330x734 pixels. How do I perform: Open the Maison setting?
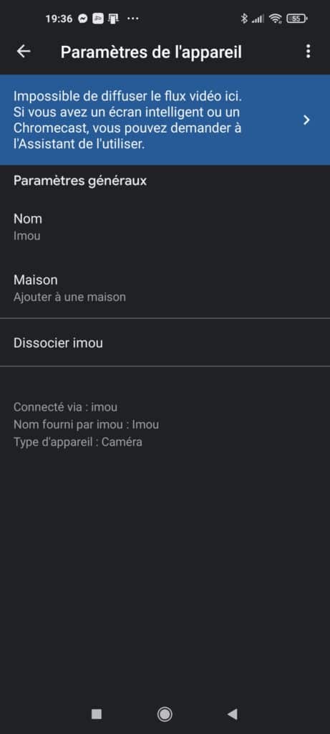tap(165, 288)
